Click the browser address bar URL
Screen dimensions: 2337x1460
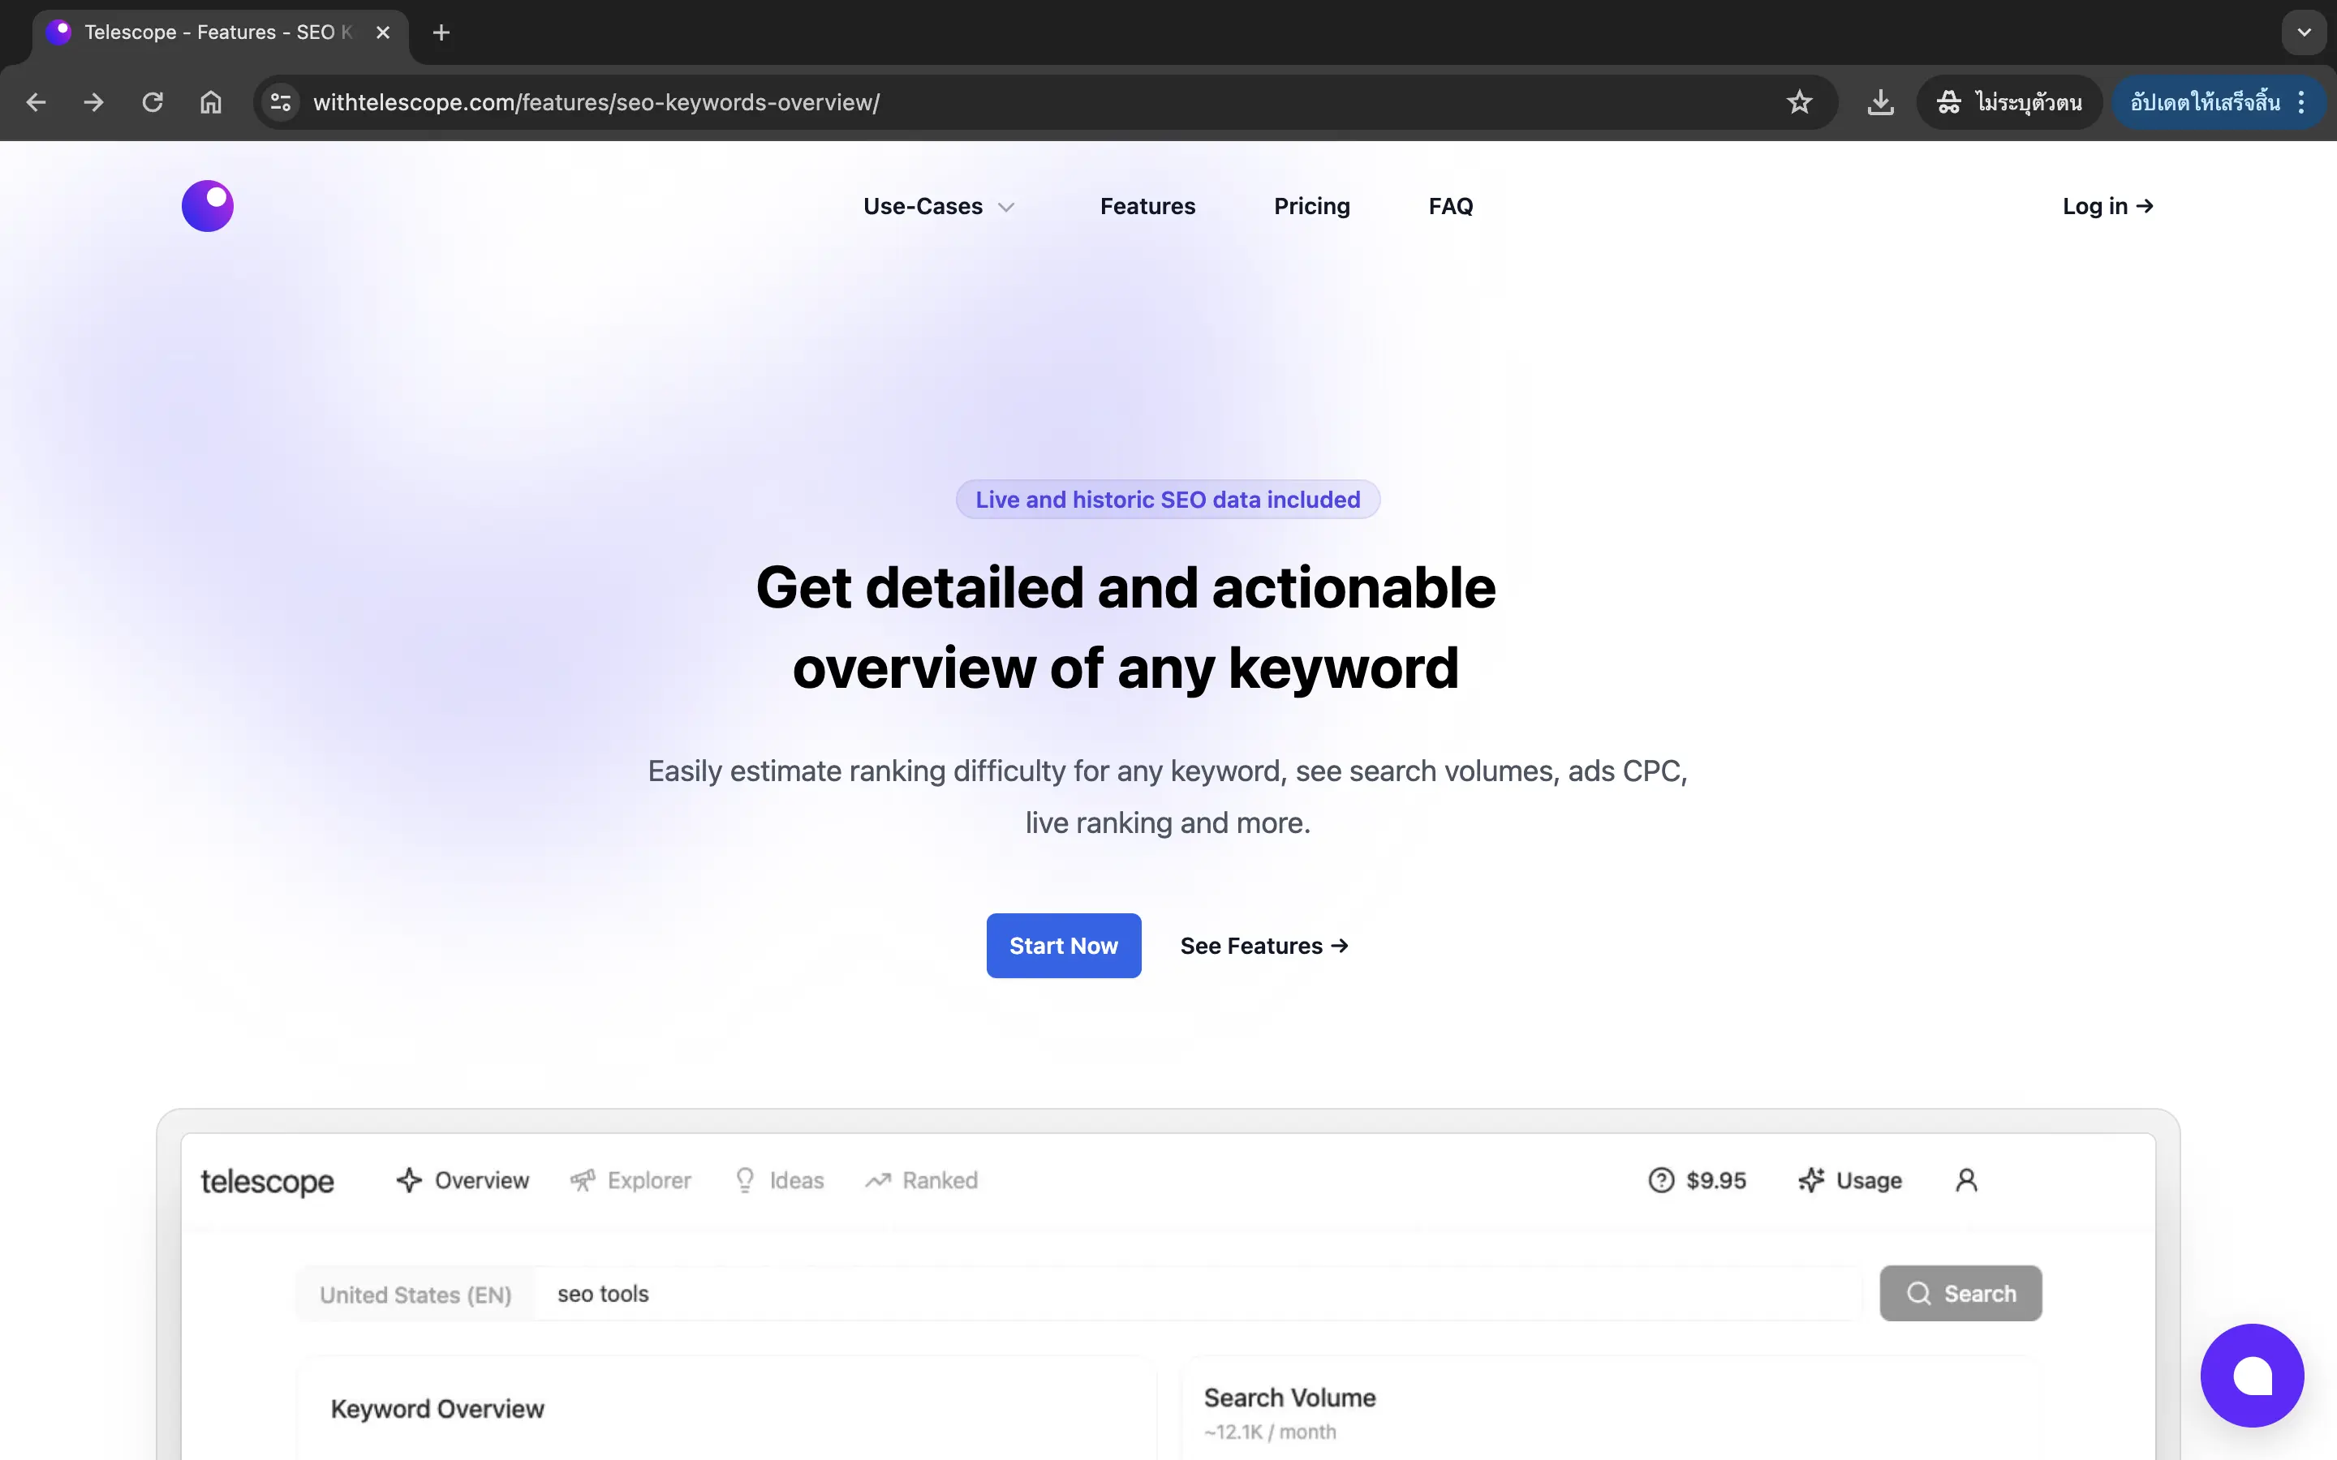click(x=596, y=102)
